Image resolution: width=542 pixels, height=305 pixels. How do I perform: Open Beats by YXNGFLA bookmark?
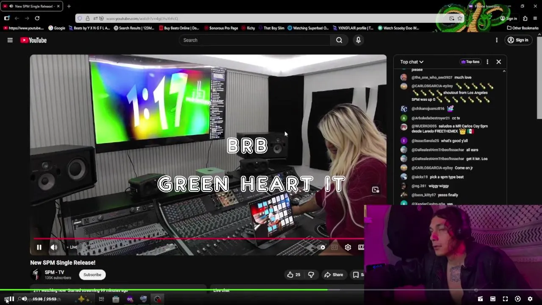[89, 28]
